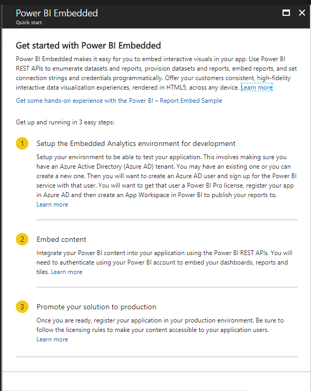Click the intro paragraph about REST APIs
The width and height of the screenshot is (311, 391).
(157, 73)
